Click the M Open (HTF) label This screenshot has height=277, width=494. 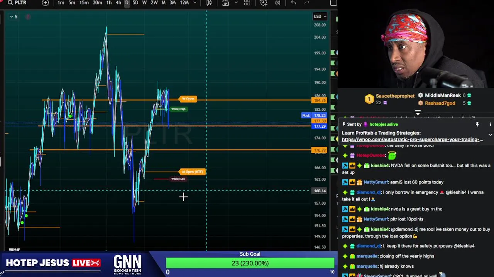coord(192,172)
